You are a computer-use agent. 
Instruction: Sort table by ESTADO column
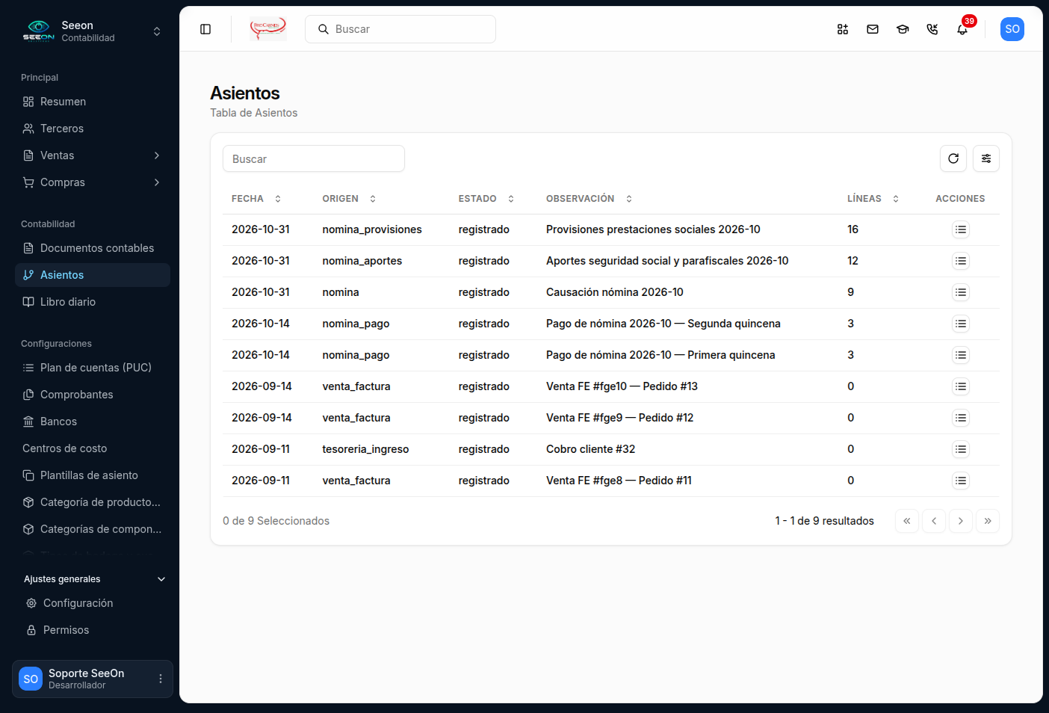coord(486,199)
